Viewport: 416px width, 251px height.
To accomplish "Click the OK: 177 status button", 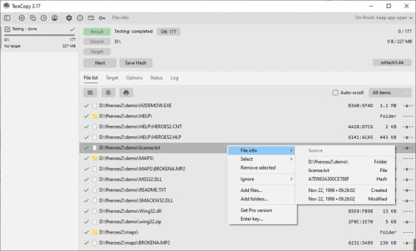I will (168, 32).
